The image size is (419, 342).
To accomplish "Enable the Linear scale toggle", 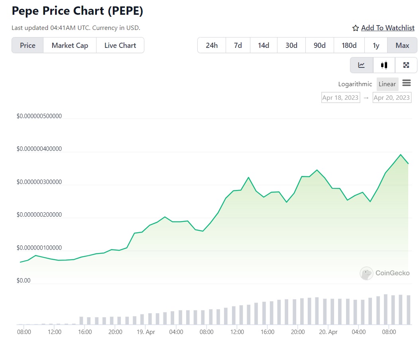I will click(x=387, y=84).
